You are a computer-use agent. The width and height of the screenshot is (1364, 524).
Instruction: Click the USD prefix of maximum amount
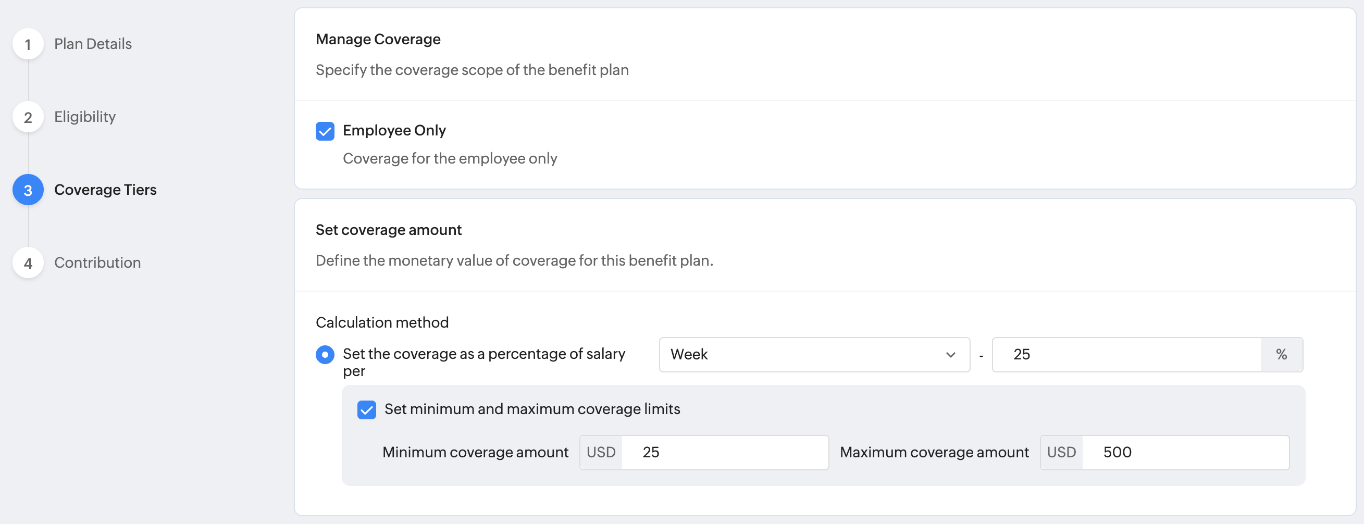1062,453
